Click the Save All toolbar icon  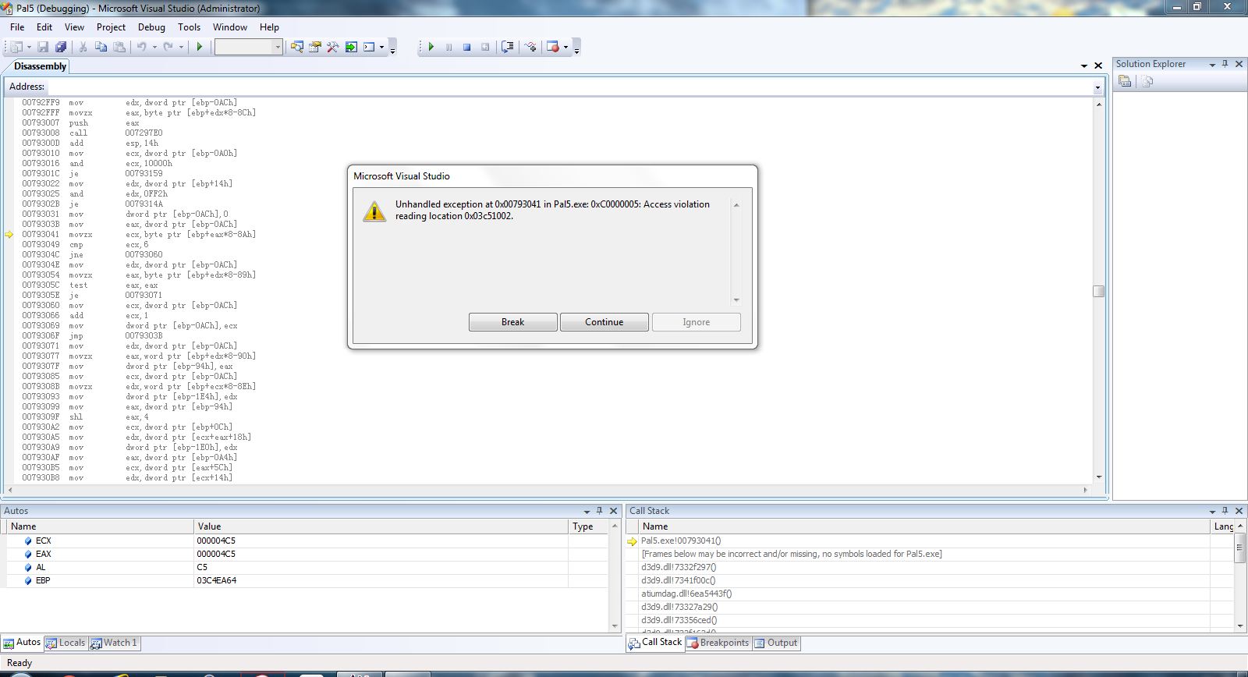coord(60,48)
